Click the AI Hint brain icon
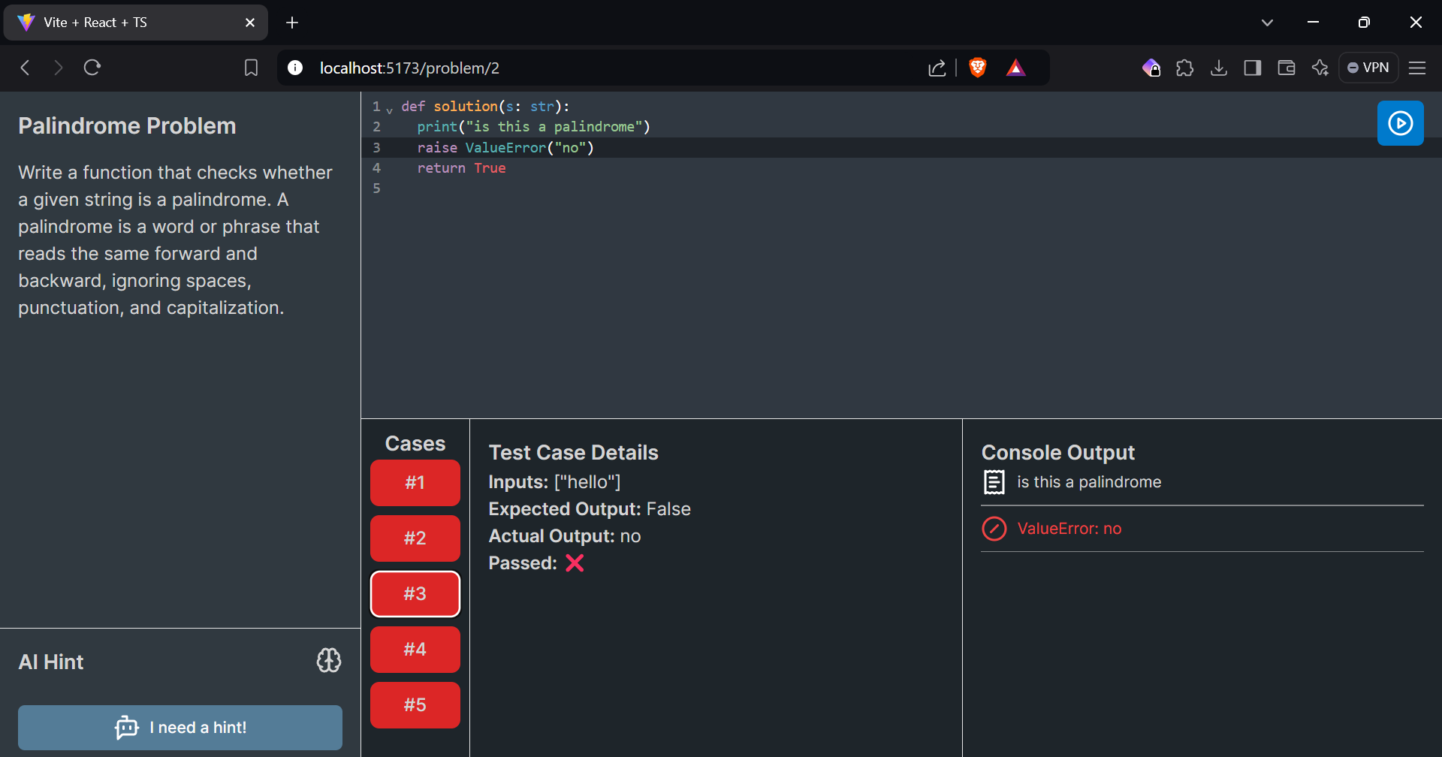This screenshot has width=1442, height=757. (329, 661)
